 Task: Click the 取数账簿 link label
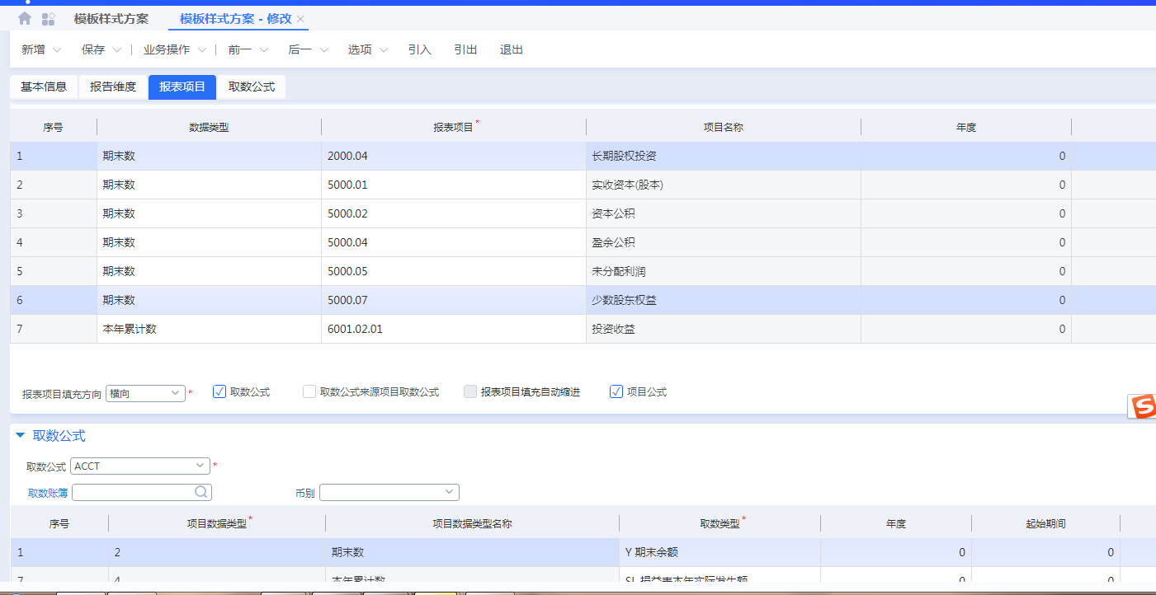[x=48, y=493]
